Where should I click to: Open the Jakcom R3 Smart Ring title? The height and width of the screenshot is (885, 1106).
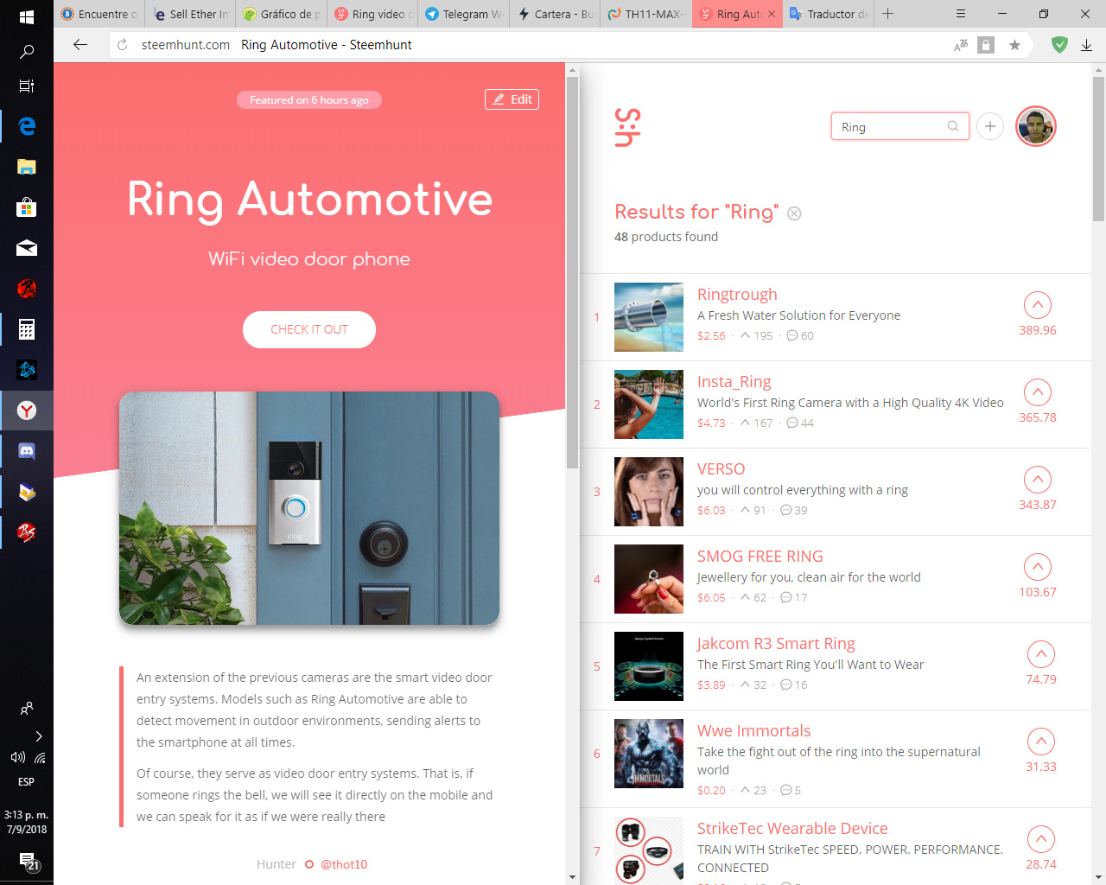coord(776,644)
